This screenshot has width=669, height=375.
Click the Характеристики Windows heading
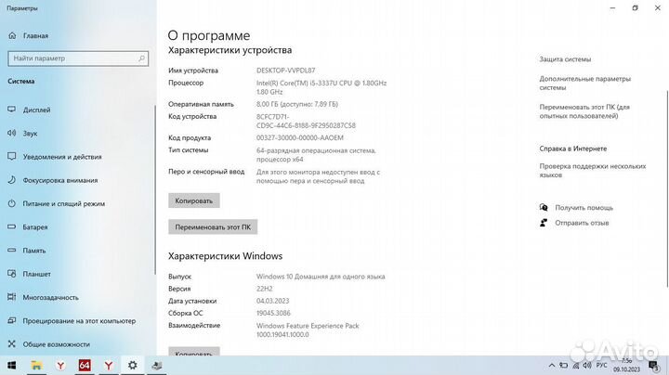(225, 256)
